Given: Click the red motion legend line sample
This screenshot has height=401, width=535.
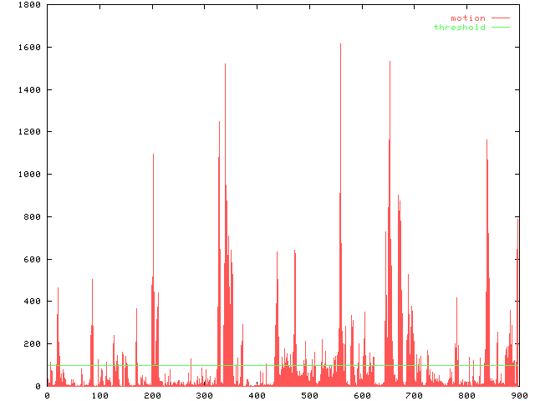Looking at the screenshot, I should [x=500, y=18].
